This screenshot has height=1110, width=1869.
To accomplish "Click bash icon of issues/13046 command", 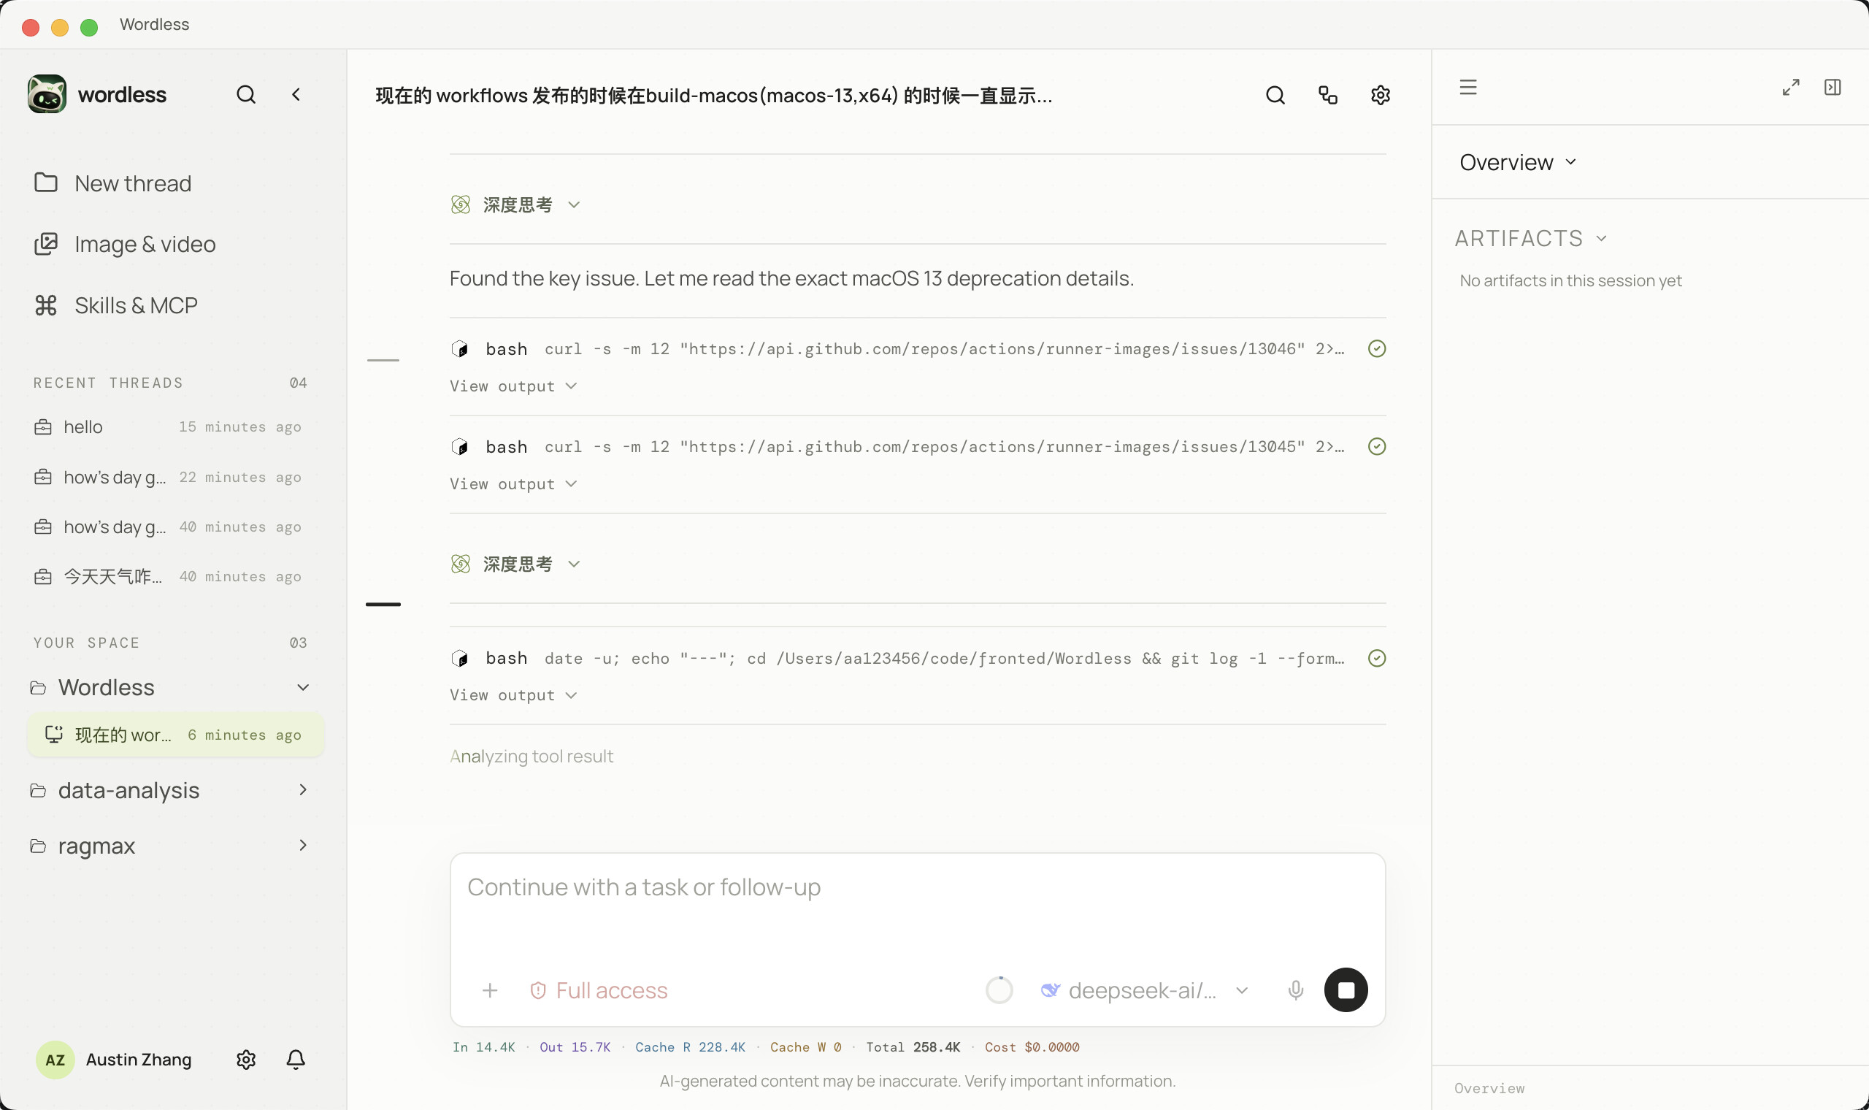I will pyautogui.click(x=460, y=349).
